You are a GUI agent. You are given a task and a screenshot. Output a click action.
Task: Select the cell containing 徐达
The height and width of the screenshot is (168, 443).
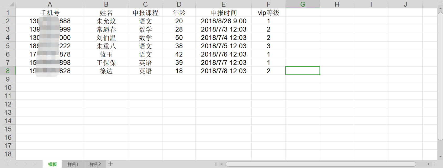coord(106,71)
